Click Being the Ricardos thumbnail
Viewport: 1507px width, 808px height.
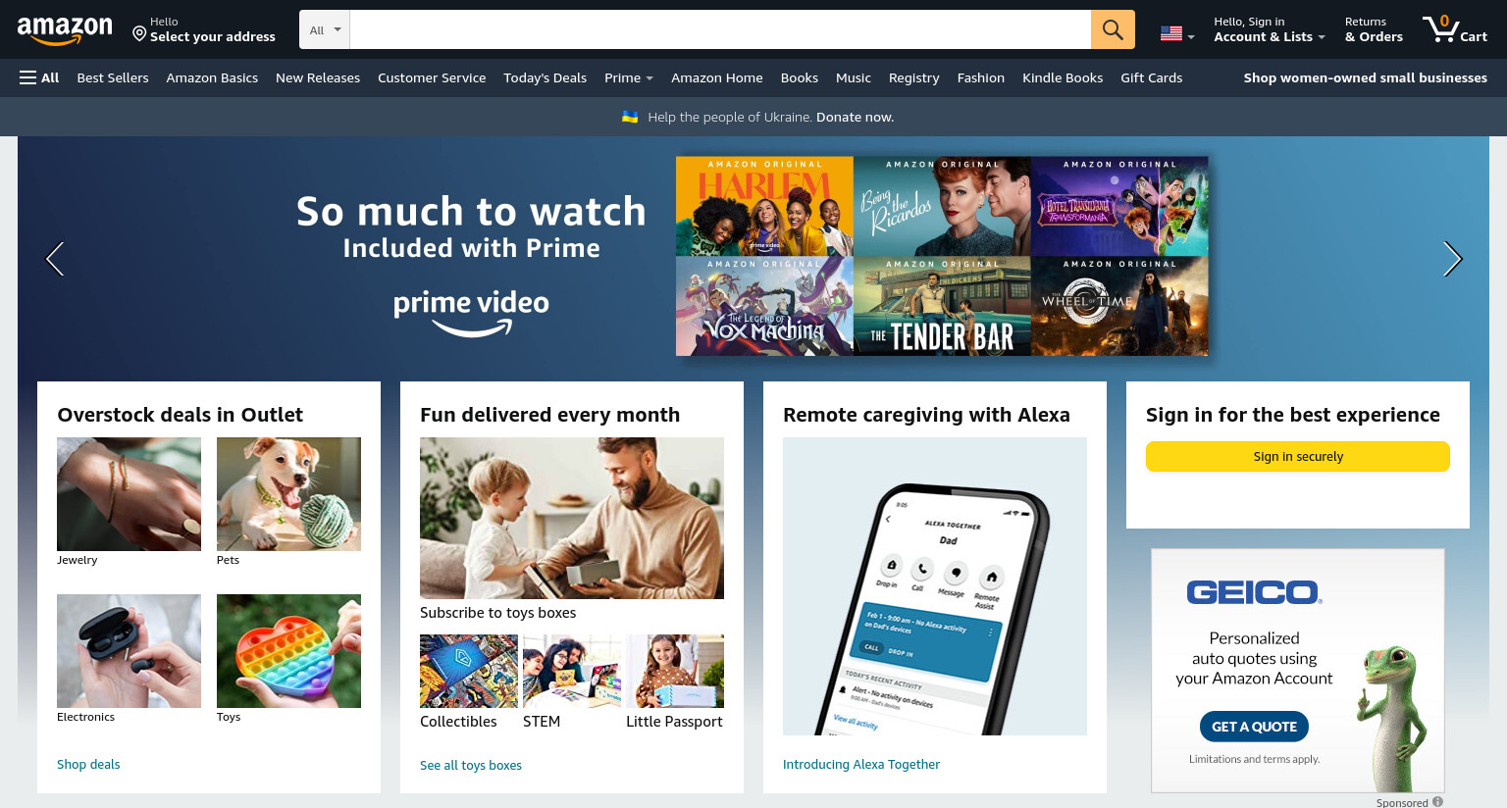(942, 206)
